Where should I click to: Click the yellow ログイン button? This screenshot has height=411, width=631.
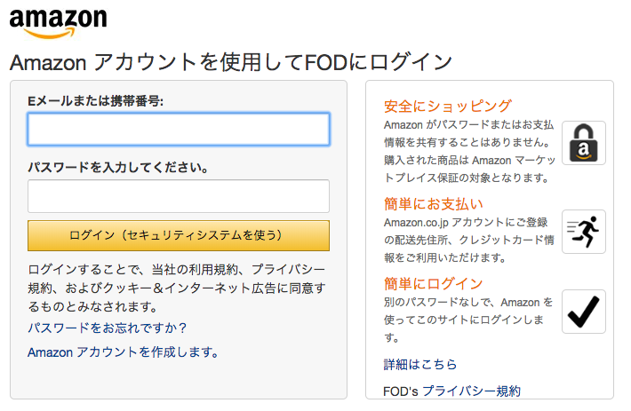click(179, 235)
